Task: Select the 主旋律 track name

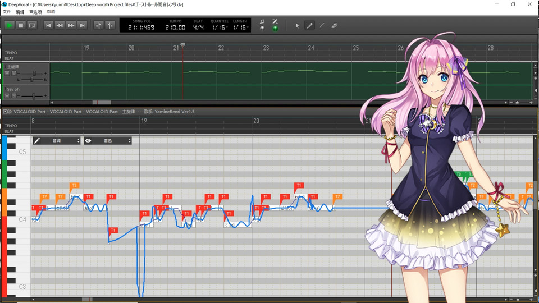Action: click(13, 67)
